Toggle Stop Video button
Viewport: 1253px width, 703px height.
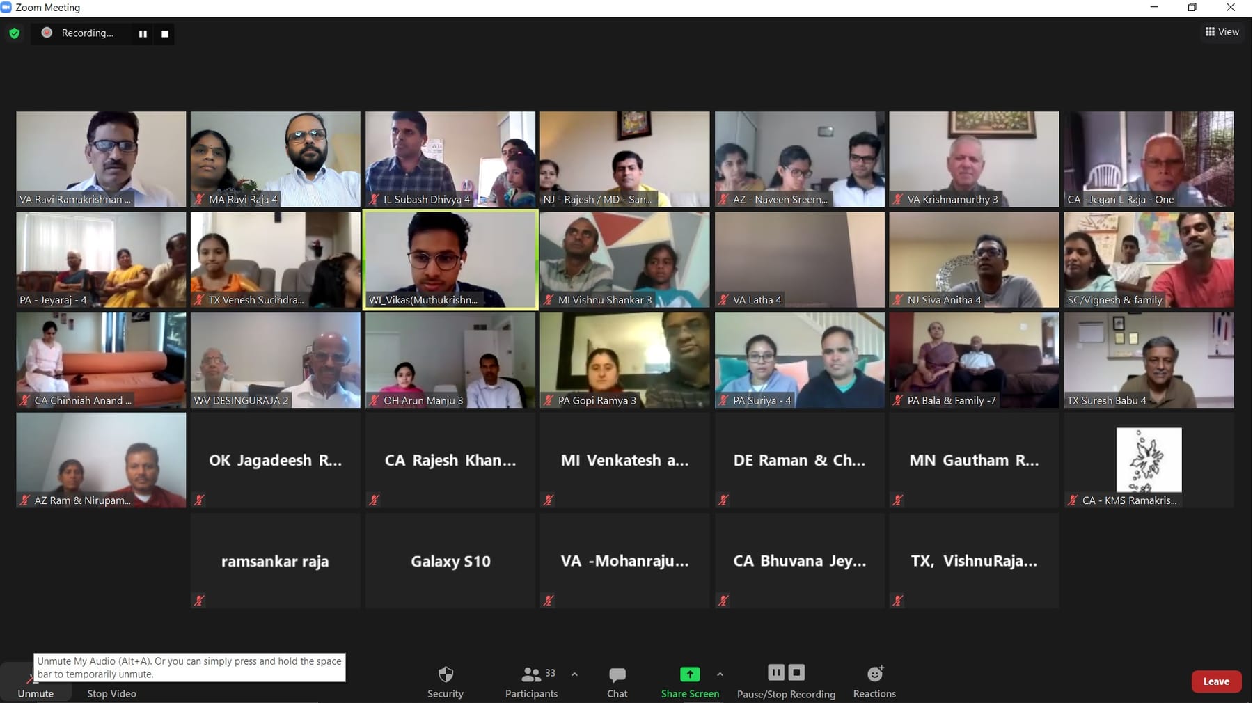(111, 693)
